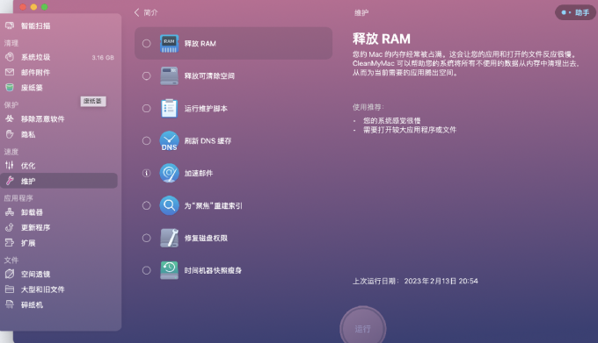Select the 刷新 DNS 缓存 radio button
598x343 pixels.
click(x=147, y=140)
